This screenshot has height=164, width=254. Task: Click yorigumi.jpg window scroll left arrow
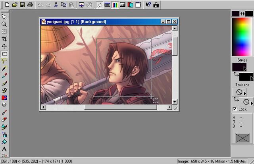click(43, 107)
